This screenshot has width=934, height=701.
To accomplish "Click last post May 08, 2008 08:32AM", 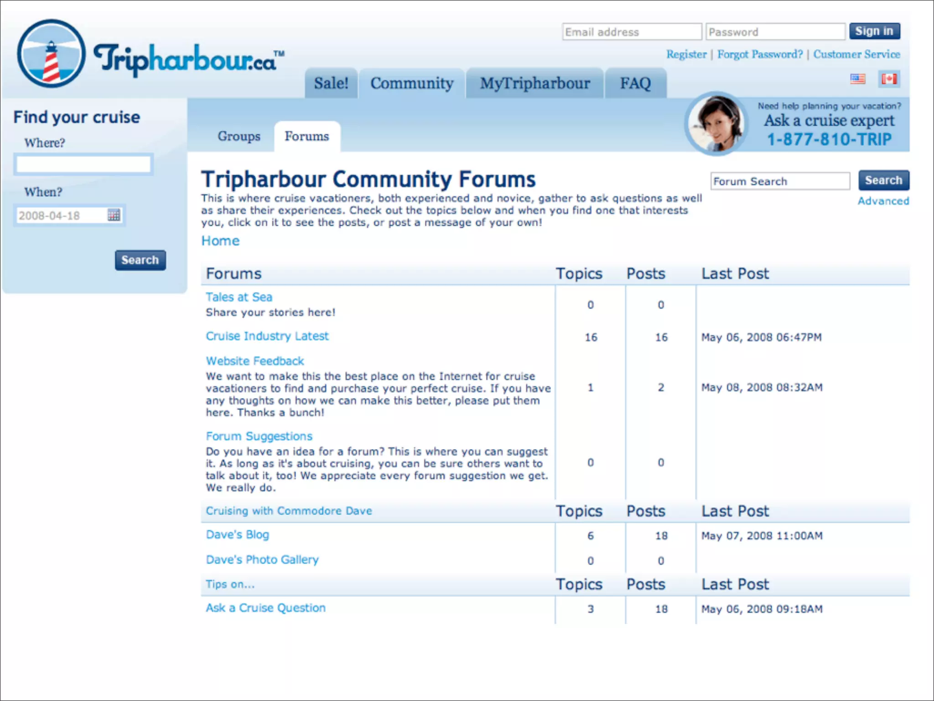I will coord(762,388).
